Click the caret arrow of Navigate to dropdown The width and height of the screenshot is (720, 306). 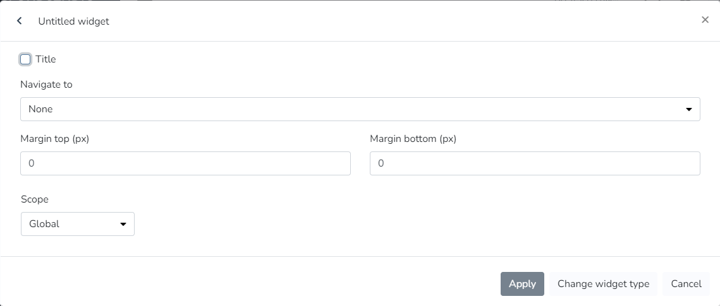click(689, 109)
